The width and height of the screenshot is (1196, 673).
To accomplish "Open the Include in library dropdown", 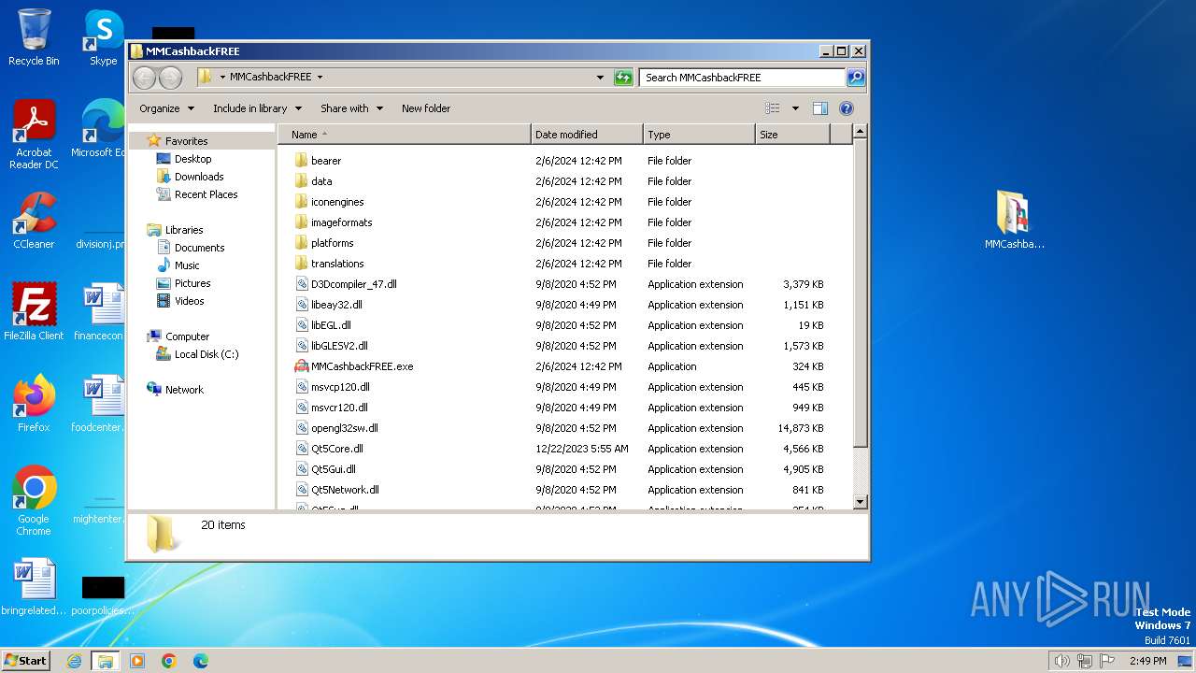I will pos(257,108).
